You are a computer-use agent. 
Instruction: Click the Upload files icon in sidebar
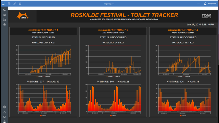pyautogui.click(x=4, y=112)
